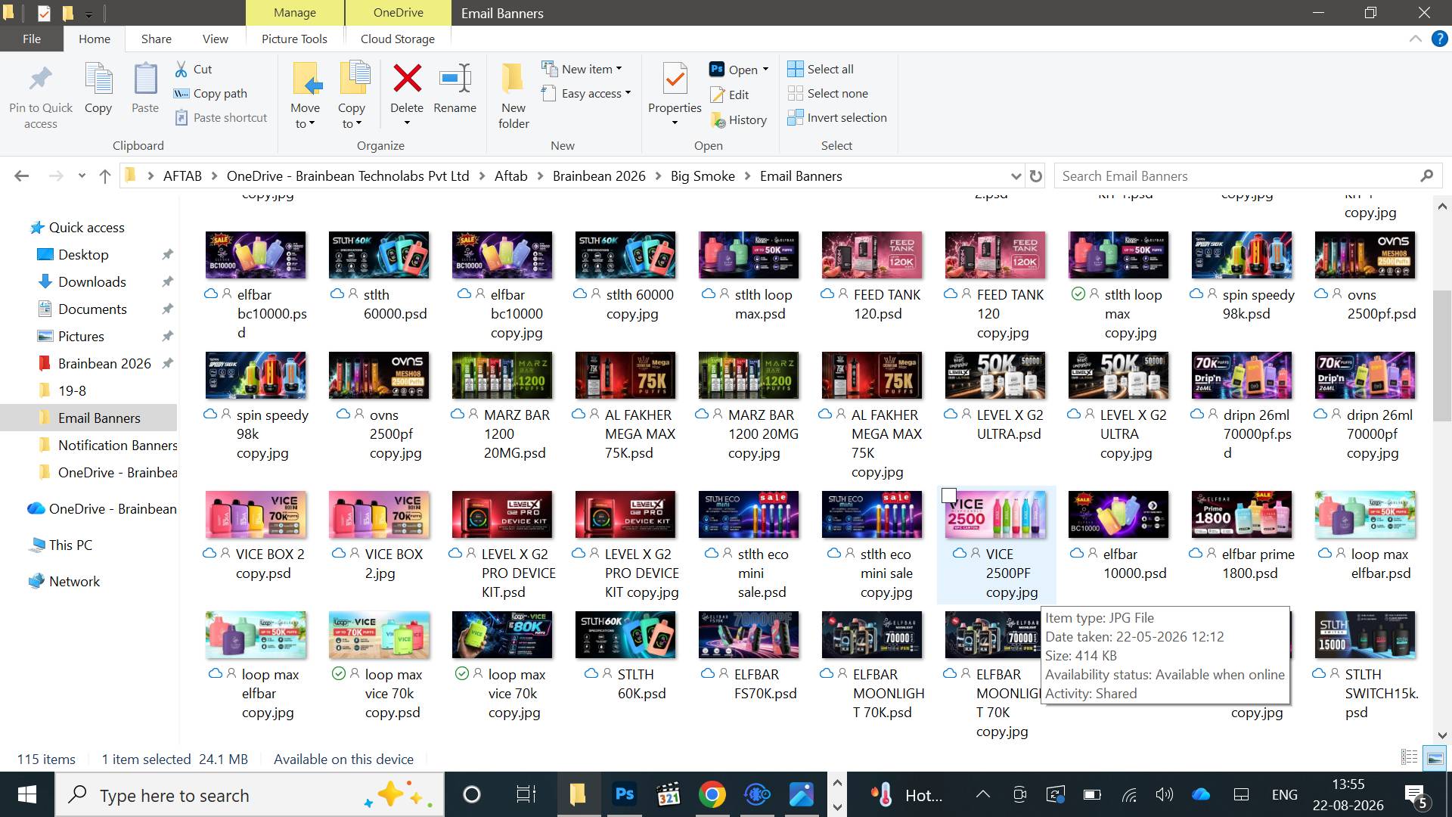
Task: Click the Help question mark icon
Action: tap(1440, 39)
